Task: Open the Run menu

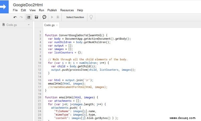Action: click(x=42, y=10)
